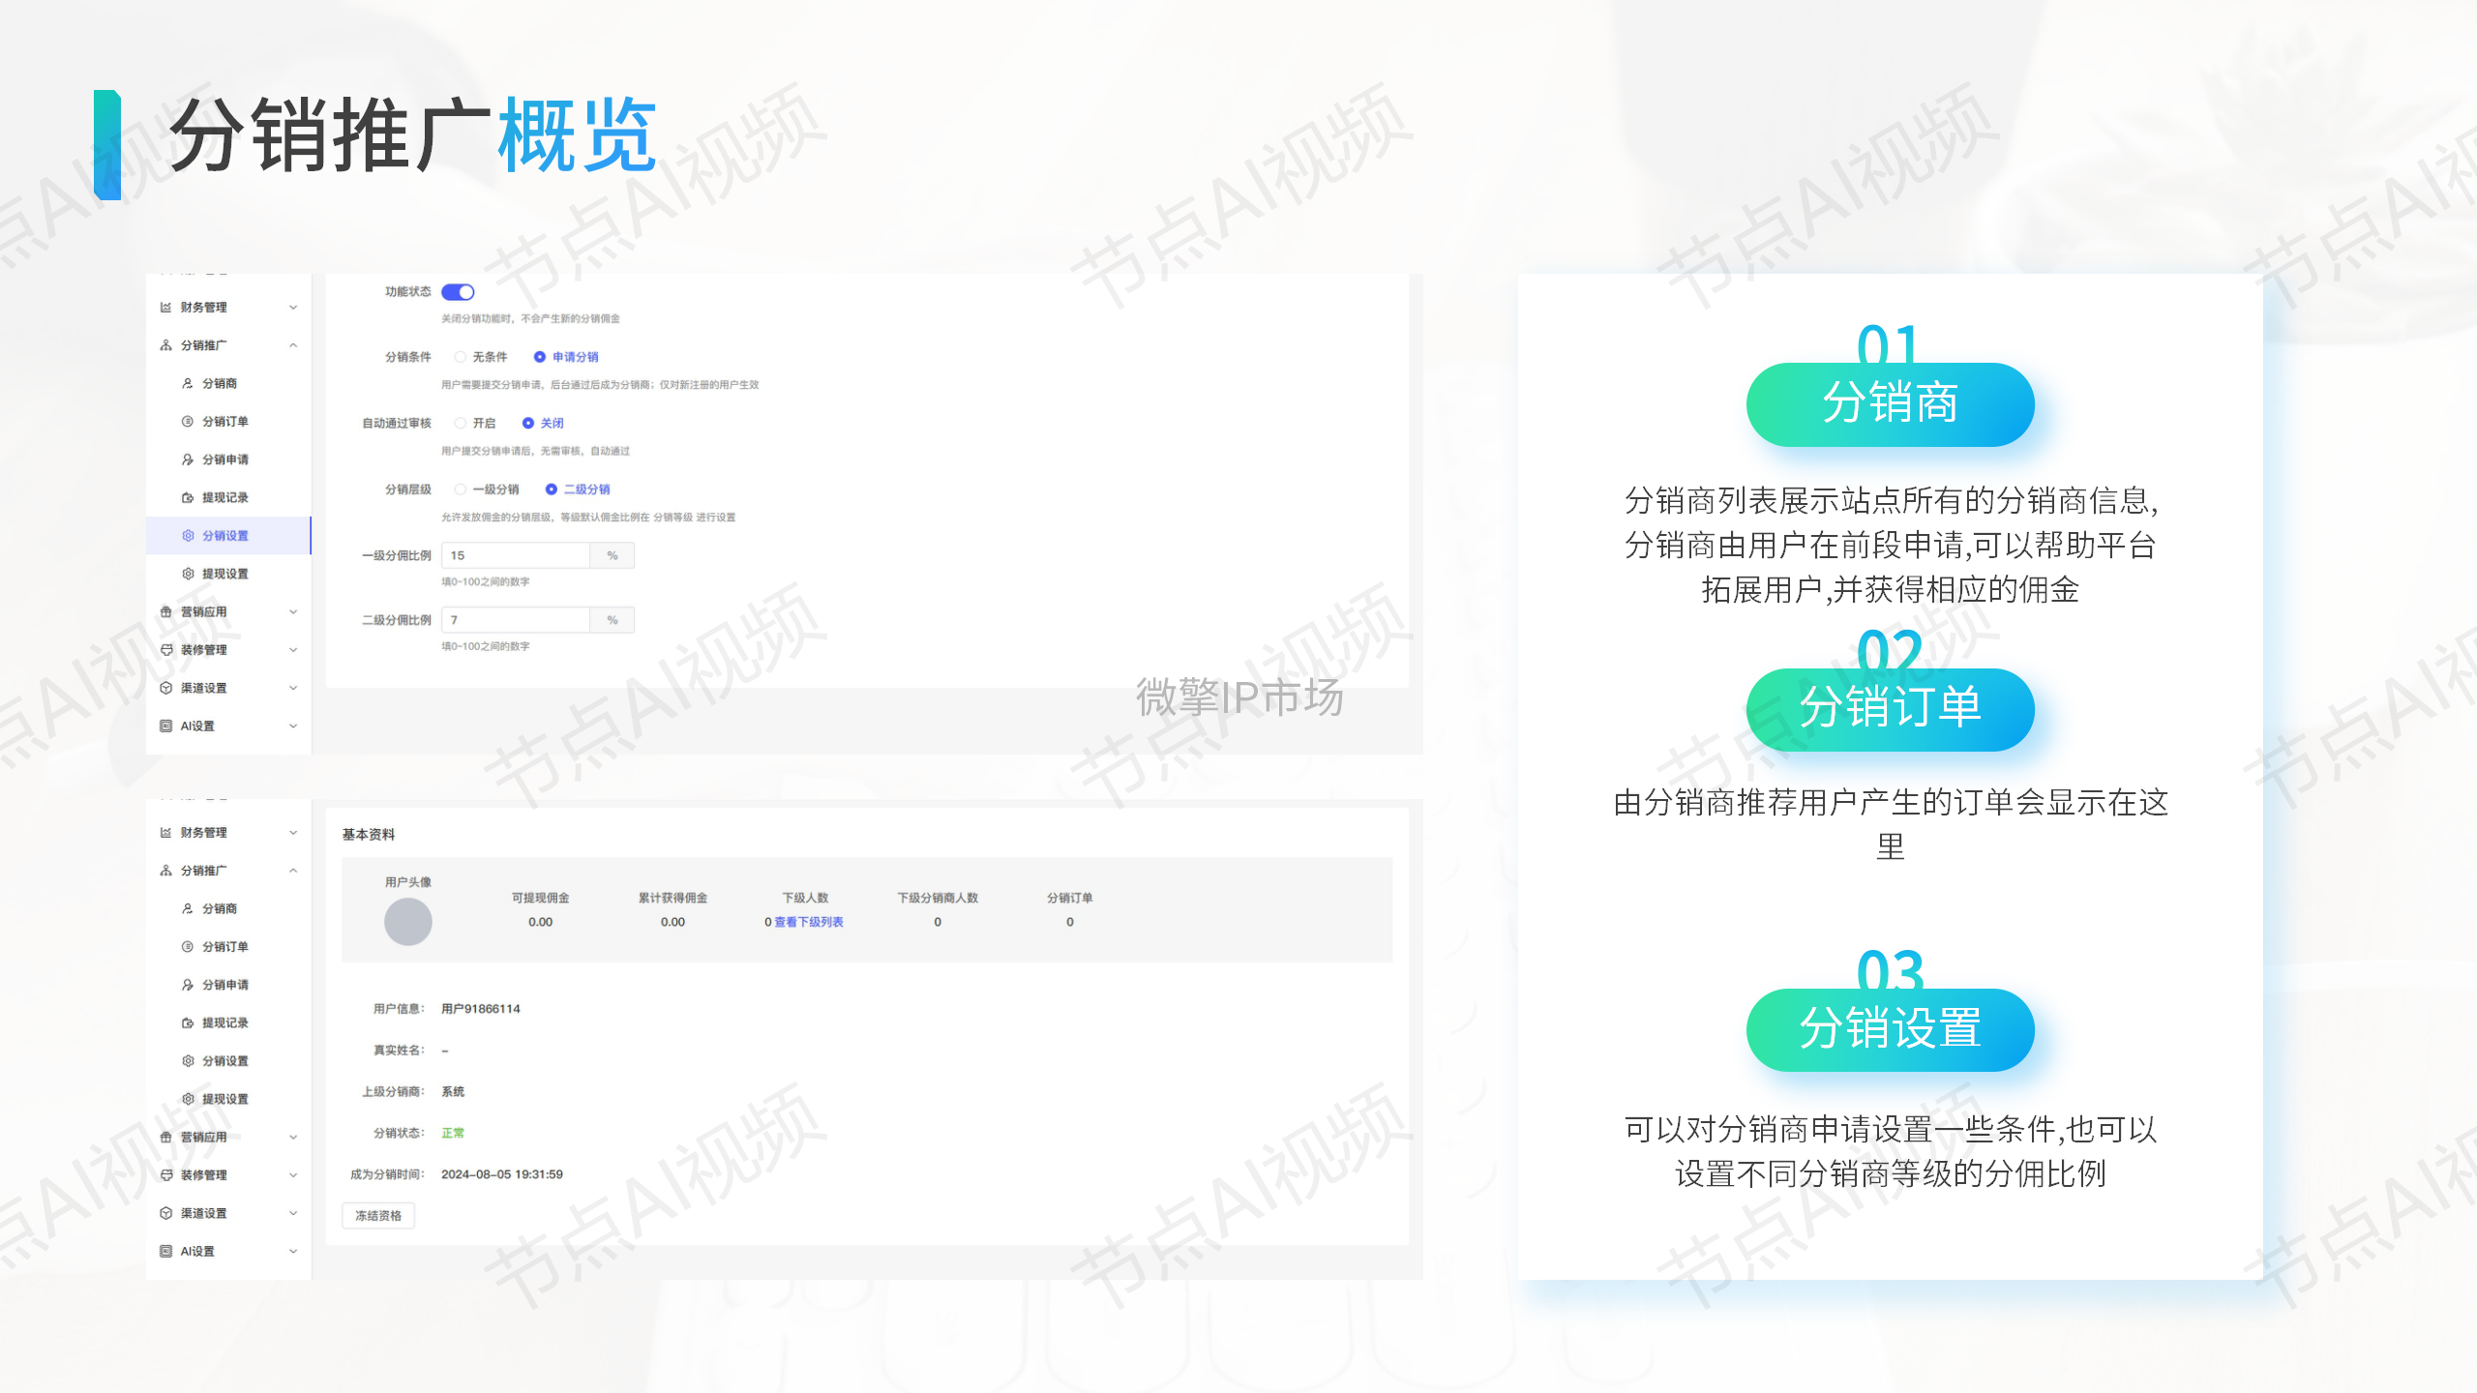The width and height of the screenshot is (2477, 1393).
Task: Select 开启 for 自动通过审核
Action: click(x=461, y=424)
